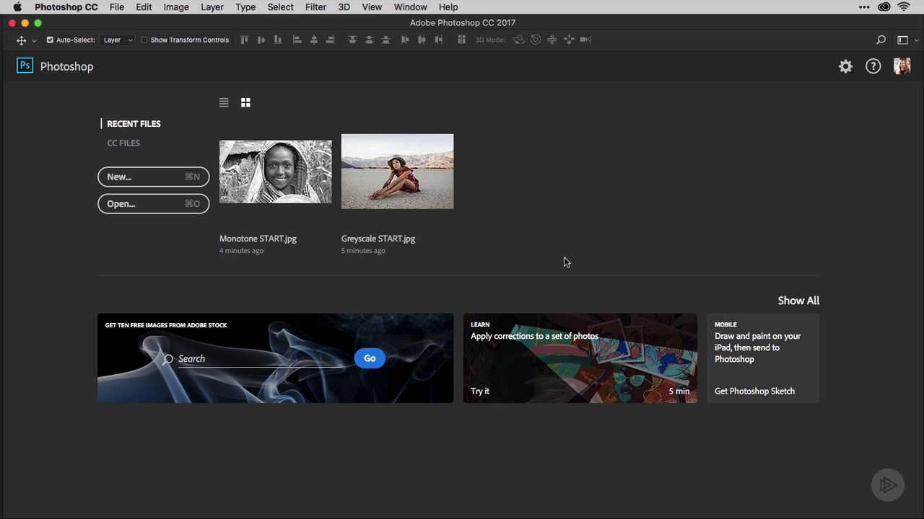Open the search magnifier in options bar
Viewport: 924px width, 519px height.
point(881,40)
